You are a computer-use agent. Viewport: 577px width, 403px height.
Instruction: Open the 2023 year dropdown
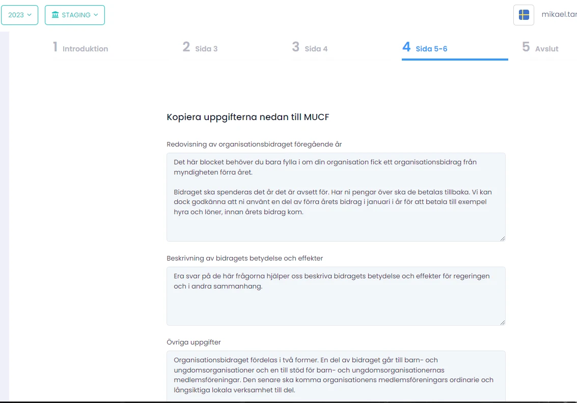[19, 15]
